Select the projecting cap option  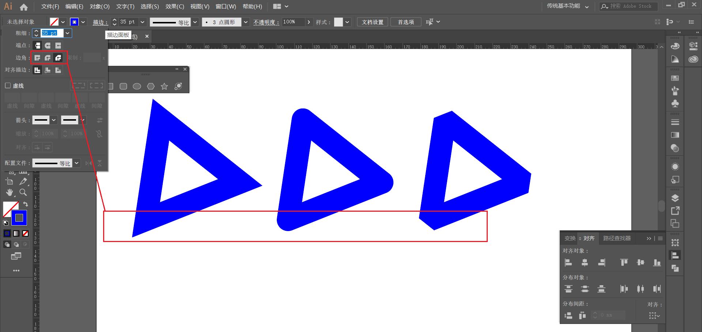58,45
